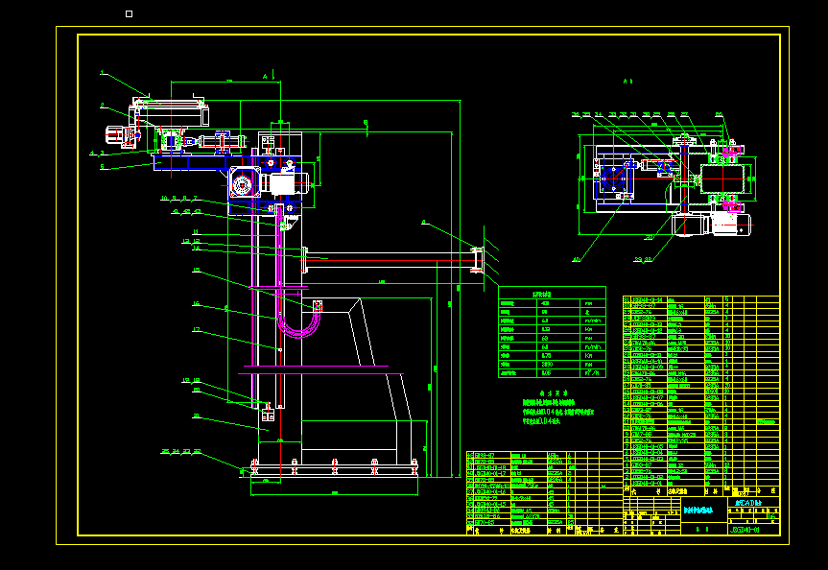Select callout number 11 label
The image size is (828, 570).
[x=196, y=232]
